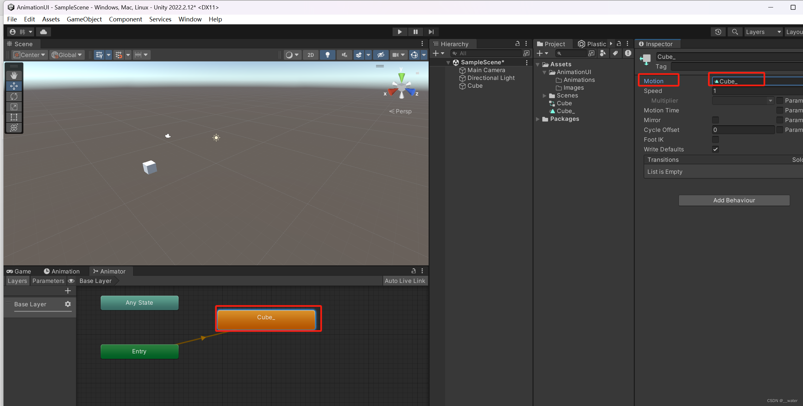
Task: Open the effects toggle dropdown arrow
Action: click(368, 55)
